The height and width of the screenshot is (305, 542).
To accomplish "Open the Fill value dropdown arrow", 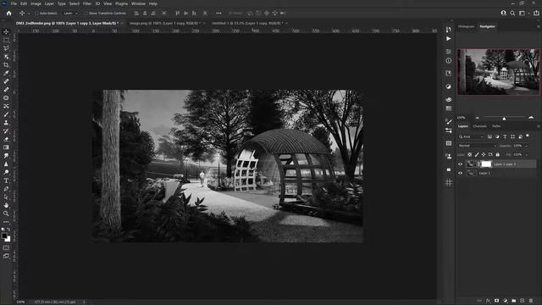I will [527, 154].
